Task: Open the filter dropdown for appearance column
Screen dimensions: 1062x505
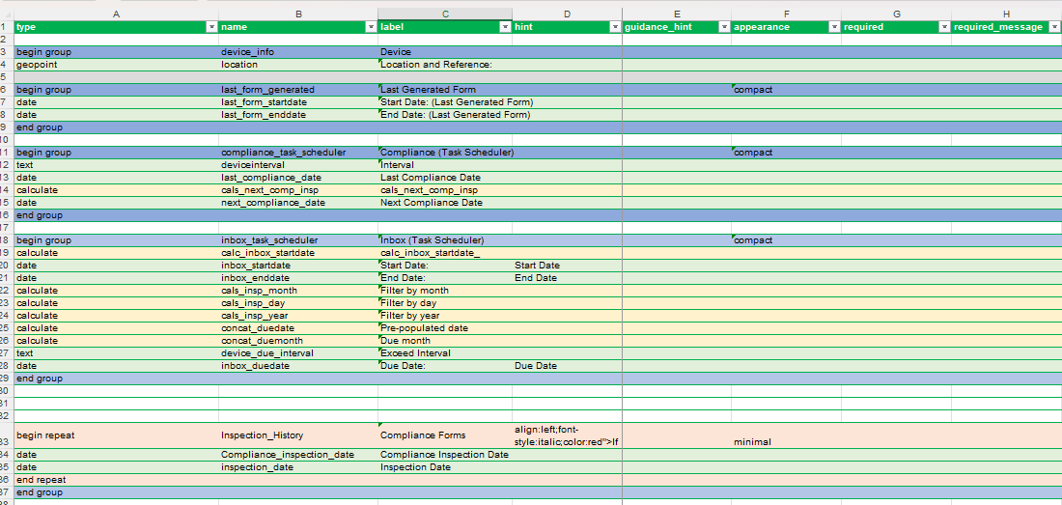Action: tap(834, 27)
